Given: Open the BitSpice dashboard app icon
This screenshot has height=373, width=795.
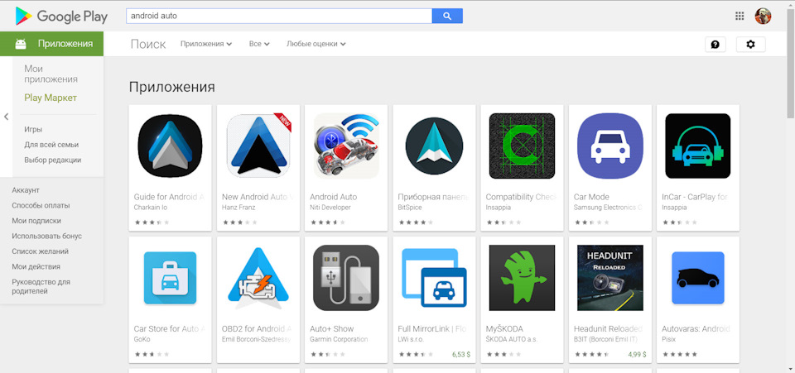Looking at the screenshot, I should tap(434, 146).
